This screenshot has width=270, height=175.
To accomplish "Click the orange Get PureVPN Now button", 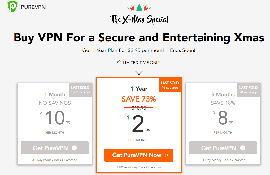I will tap(139, 155).
